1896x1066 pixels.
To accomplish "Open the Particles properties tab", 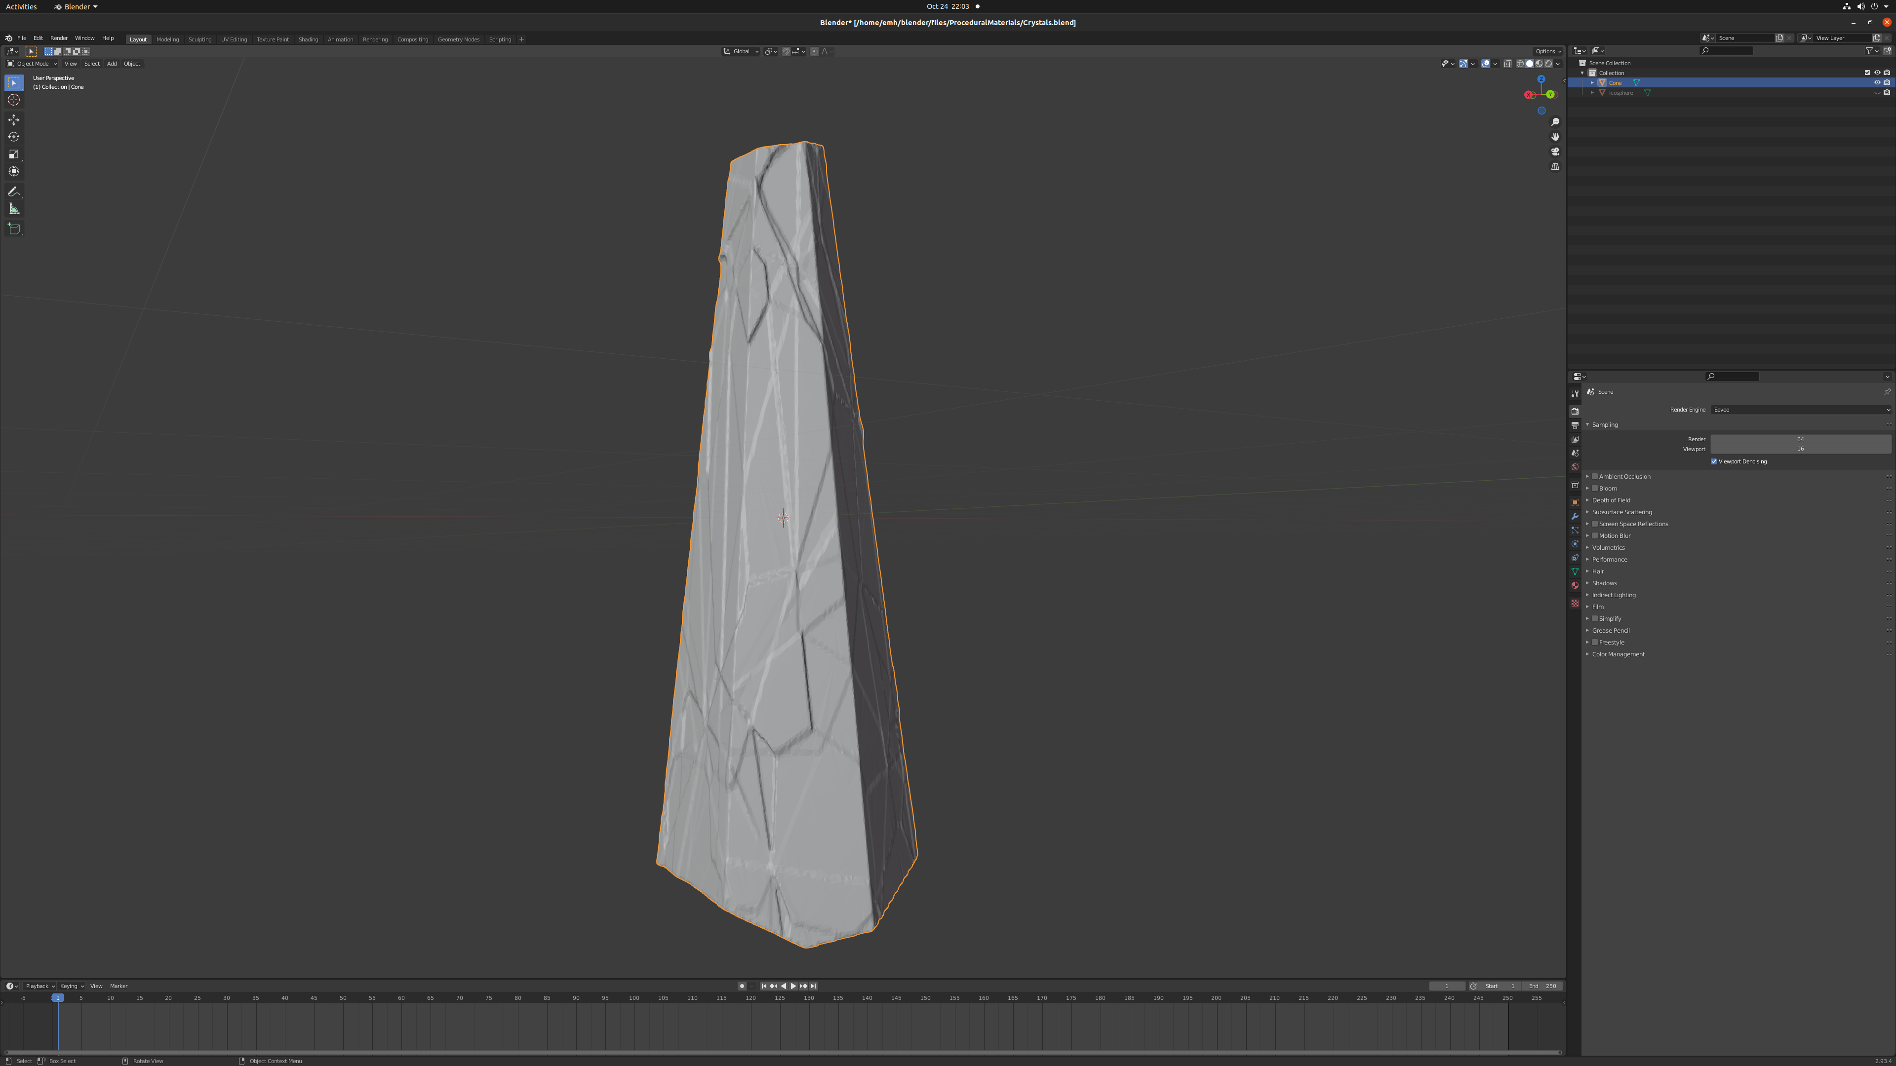I will [1575, 531].
